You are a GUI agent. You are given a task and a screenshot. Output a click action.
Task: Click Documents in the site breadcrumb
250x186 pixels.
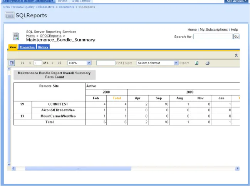click(x=67, y=7)
